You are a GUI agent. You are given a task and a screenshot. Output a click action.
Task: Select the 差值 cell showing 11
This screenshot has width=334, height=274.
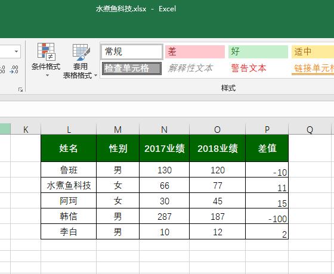(x=267, y=185)
